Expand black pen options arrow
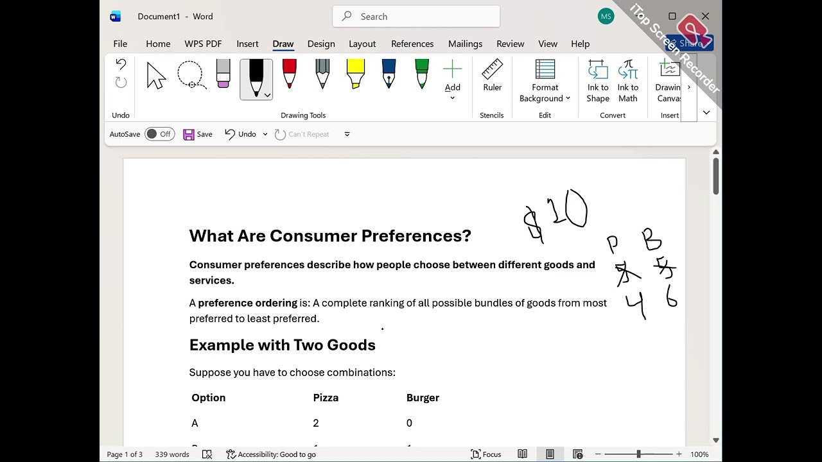 [267, 95]
